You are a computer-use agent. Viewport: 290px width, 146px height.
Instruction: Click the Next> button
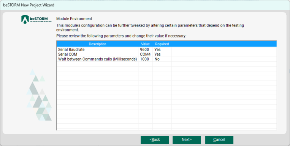coord(187,140)
